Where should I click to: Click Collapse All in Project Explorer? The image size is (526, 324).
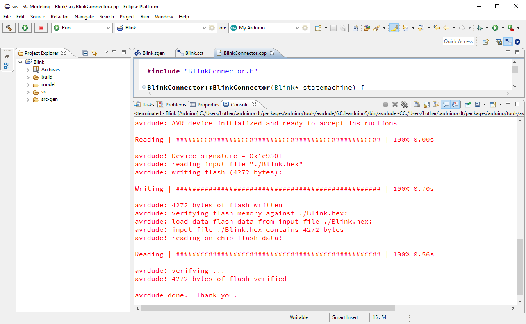85,53
